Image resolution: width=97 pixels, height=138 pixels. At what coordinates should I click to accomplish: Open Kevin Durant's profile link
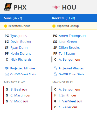pos(21,53)
